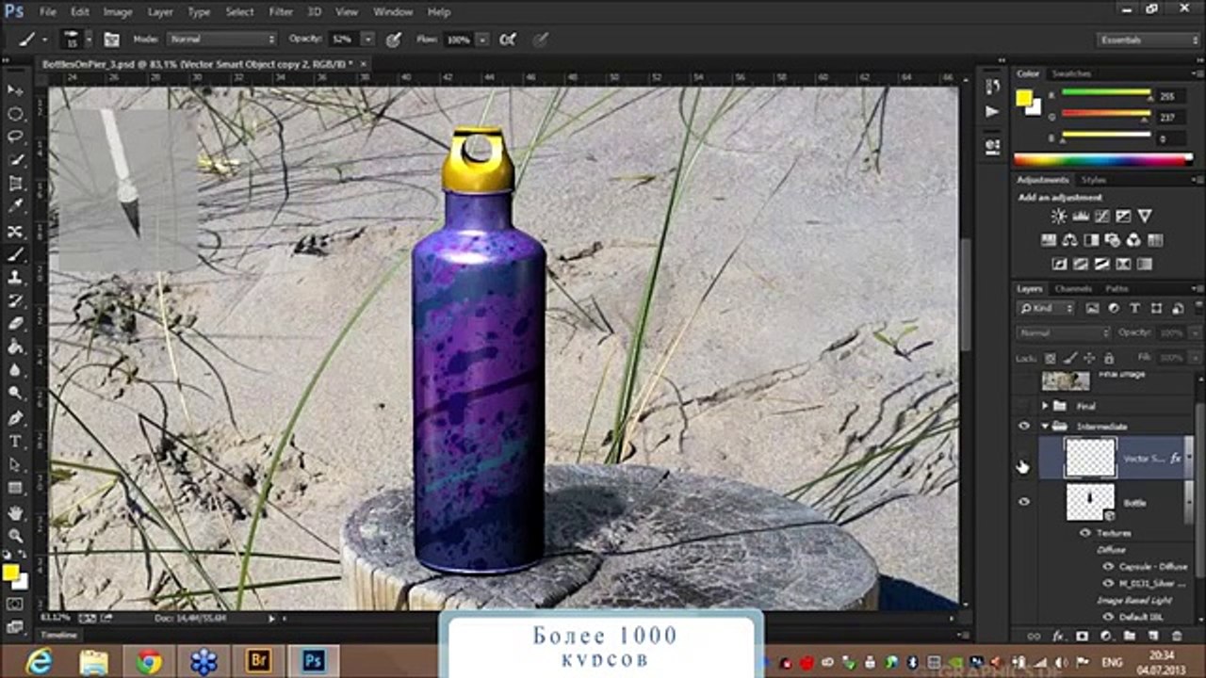Hide the Bottle layer
Image resolution: width=1206 pixels, height=678 pixels.
[1024, 502]
